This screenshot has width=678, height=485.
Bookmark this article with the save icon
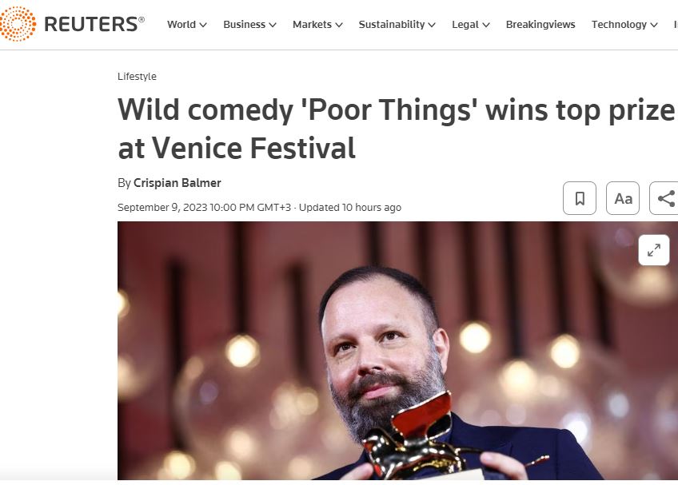coord(580,198)
